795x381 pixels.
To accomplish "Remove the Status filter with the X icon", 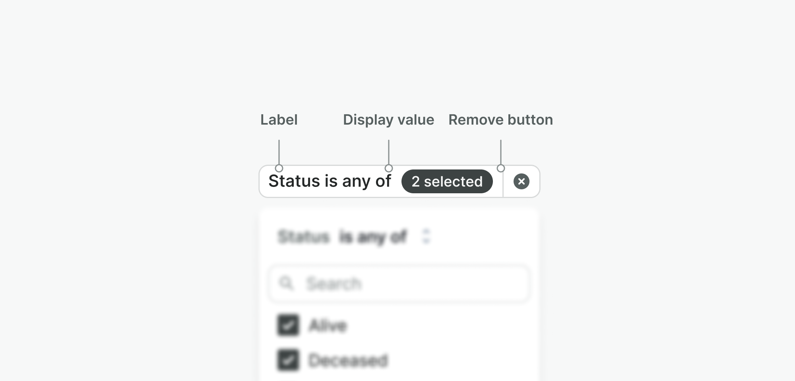I will (x=521, y=181).
